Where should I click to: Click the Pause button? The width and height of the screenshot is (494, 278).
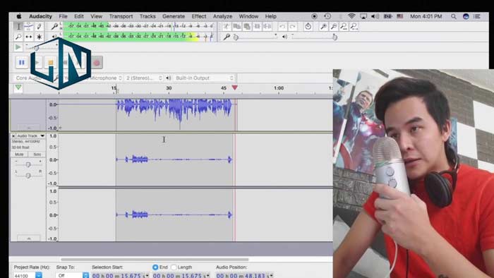22,63
